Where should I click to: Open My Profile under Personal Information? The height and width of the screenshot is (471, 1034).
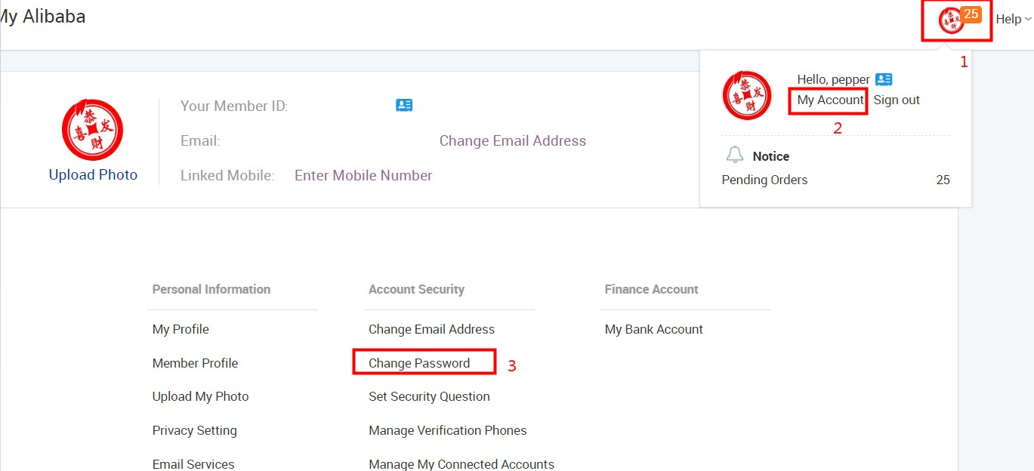pyautogui.click(x=181, y=329)
